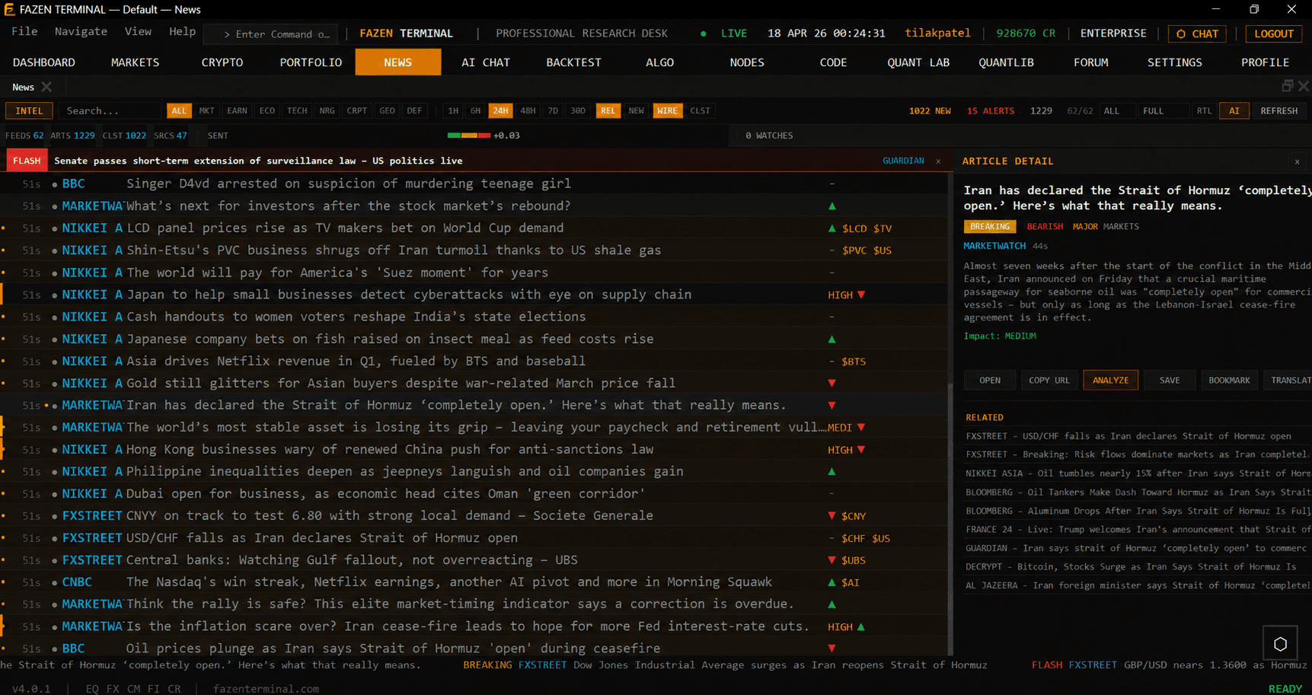Click the SAVE button in article detail
This screenshot has width=1312, height=695.
(x=1170, y=381)
